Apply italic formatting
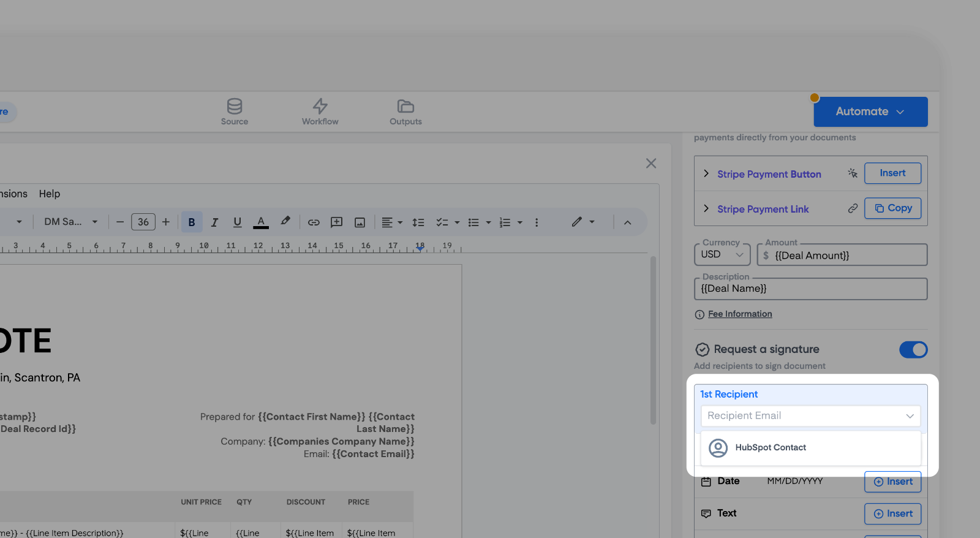980x538 pixels. click(x=214, y=222)
